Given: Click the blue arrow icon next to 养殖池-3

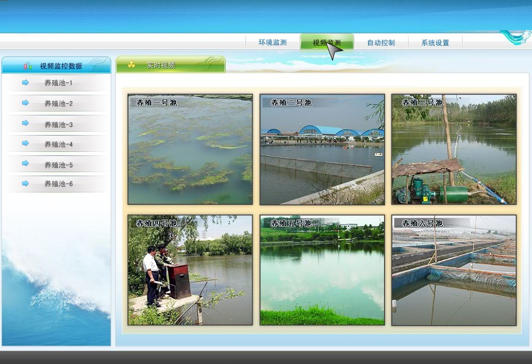Looking at the screenshot, I should click(x=25, y=123).
